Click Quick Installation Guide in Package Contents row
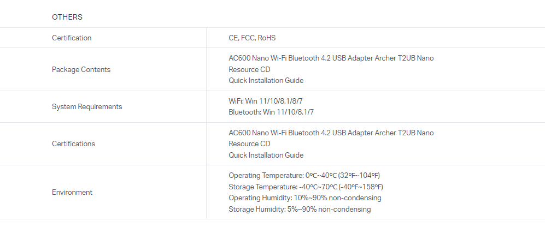 click(266, 80)
